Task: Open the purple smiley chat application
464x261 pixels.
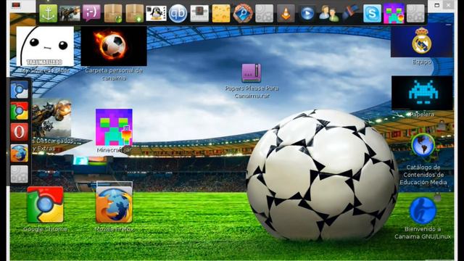Action: pos(91,13)
